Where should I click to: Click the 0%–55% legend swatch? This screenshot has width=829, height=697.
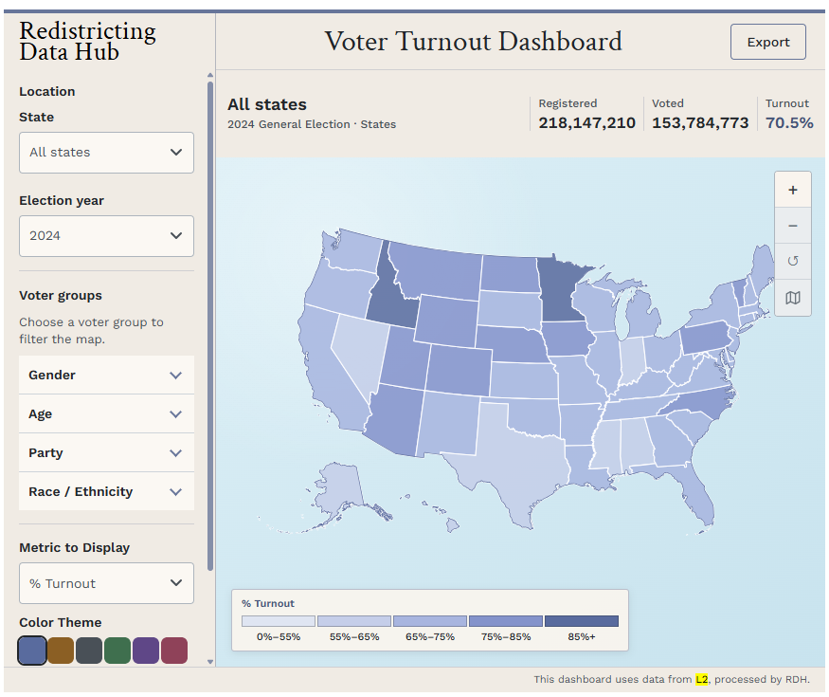279,621
